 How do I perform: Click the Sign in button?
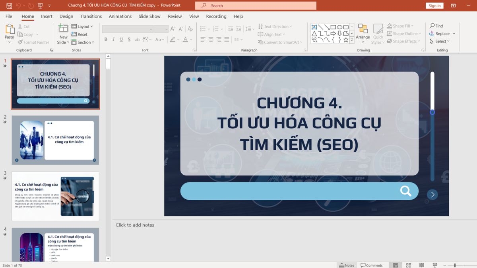434,6
